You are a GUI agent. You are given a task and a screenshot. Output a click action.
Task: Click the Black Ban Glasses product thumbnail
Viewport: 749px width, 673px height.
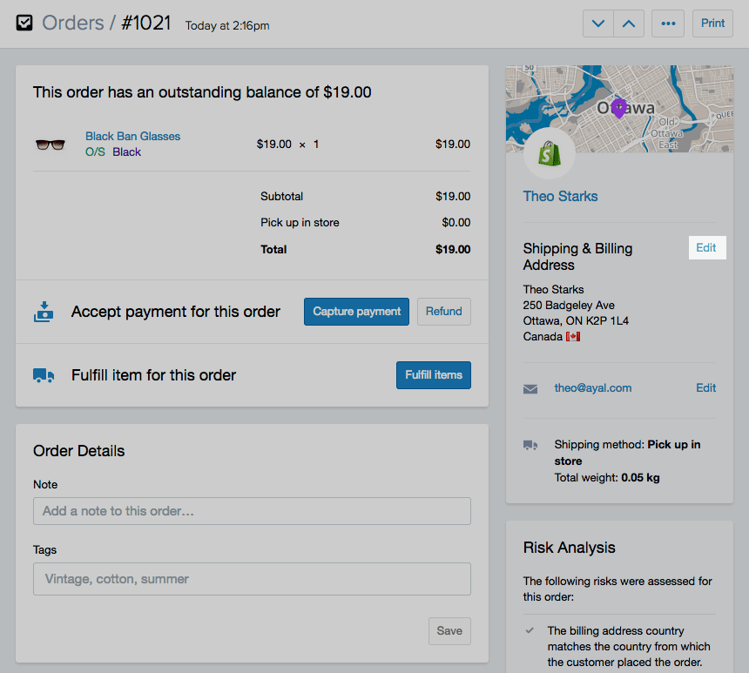click(x=50, y=145)
